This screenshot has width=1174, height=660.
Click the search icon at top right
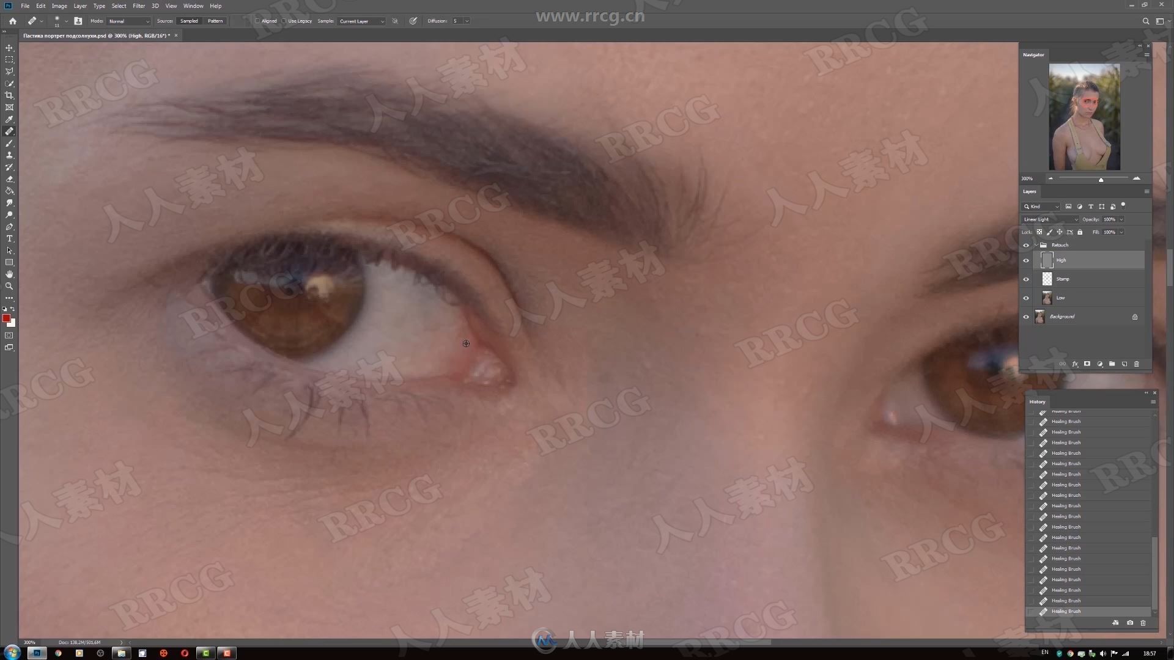tap(1146, 21)
